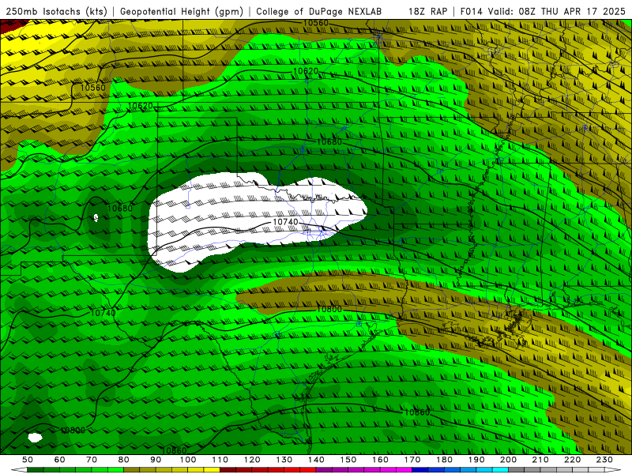Screen dimensions: 632x474
Task: Click the color bar tick label 190
Action: [x=476, y=460]
